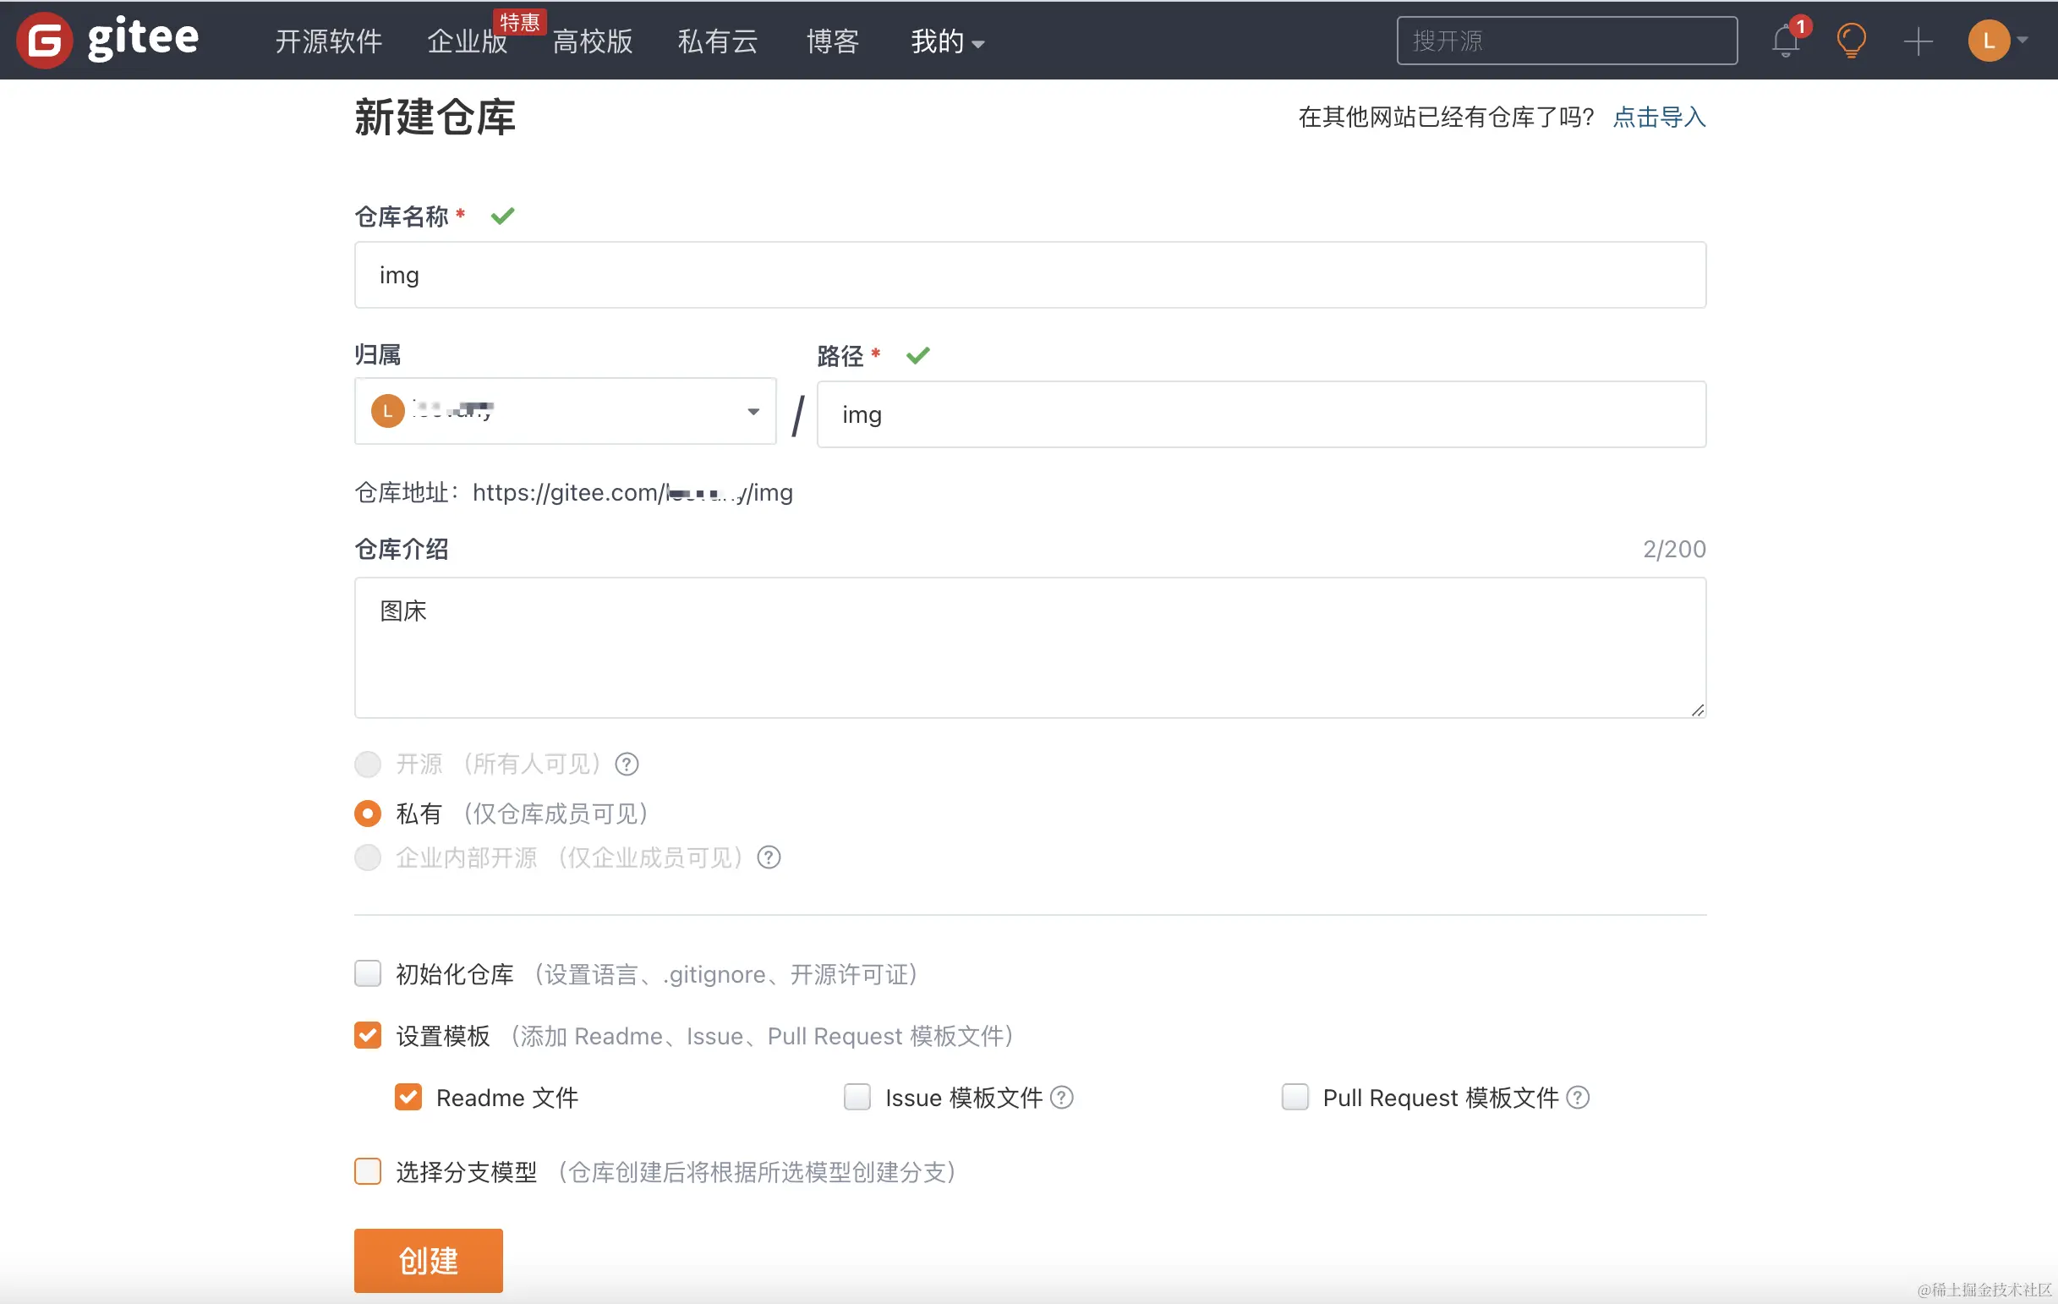
Task: Click the lightbulb tips icon
Action: [x=1850, y=40]
